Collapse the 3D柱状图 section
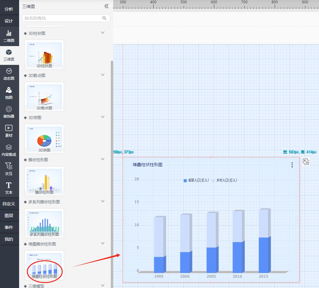The height and width of the screenshot is (288, 319). click(x=103, y=33)
